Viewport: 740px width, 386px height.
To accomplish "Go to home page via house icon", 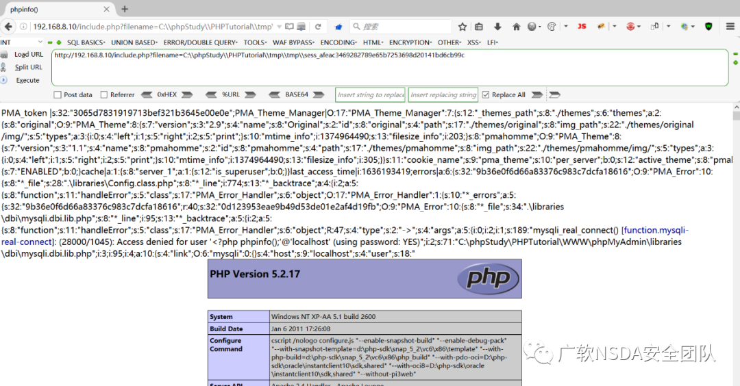I will tap(517, 27).
